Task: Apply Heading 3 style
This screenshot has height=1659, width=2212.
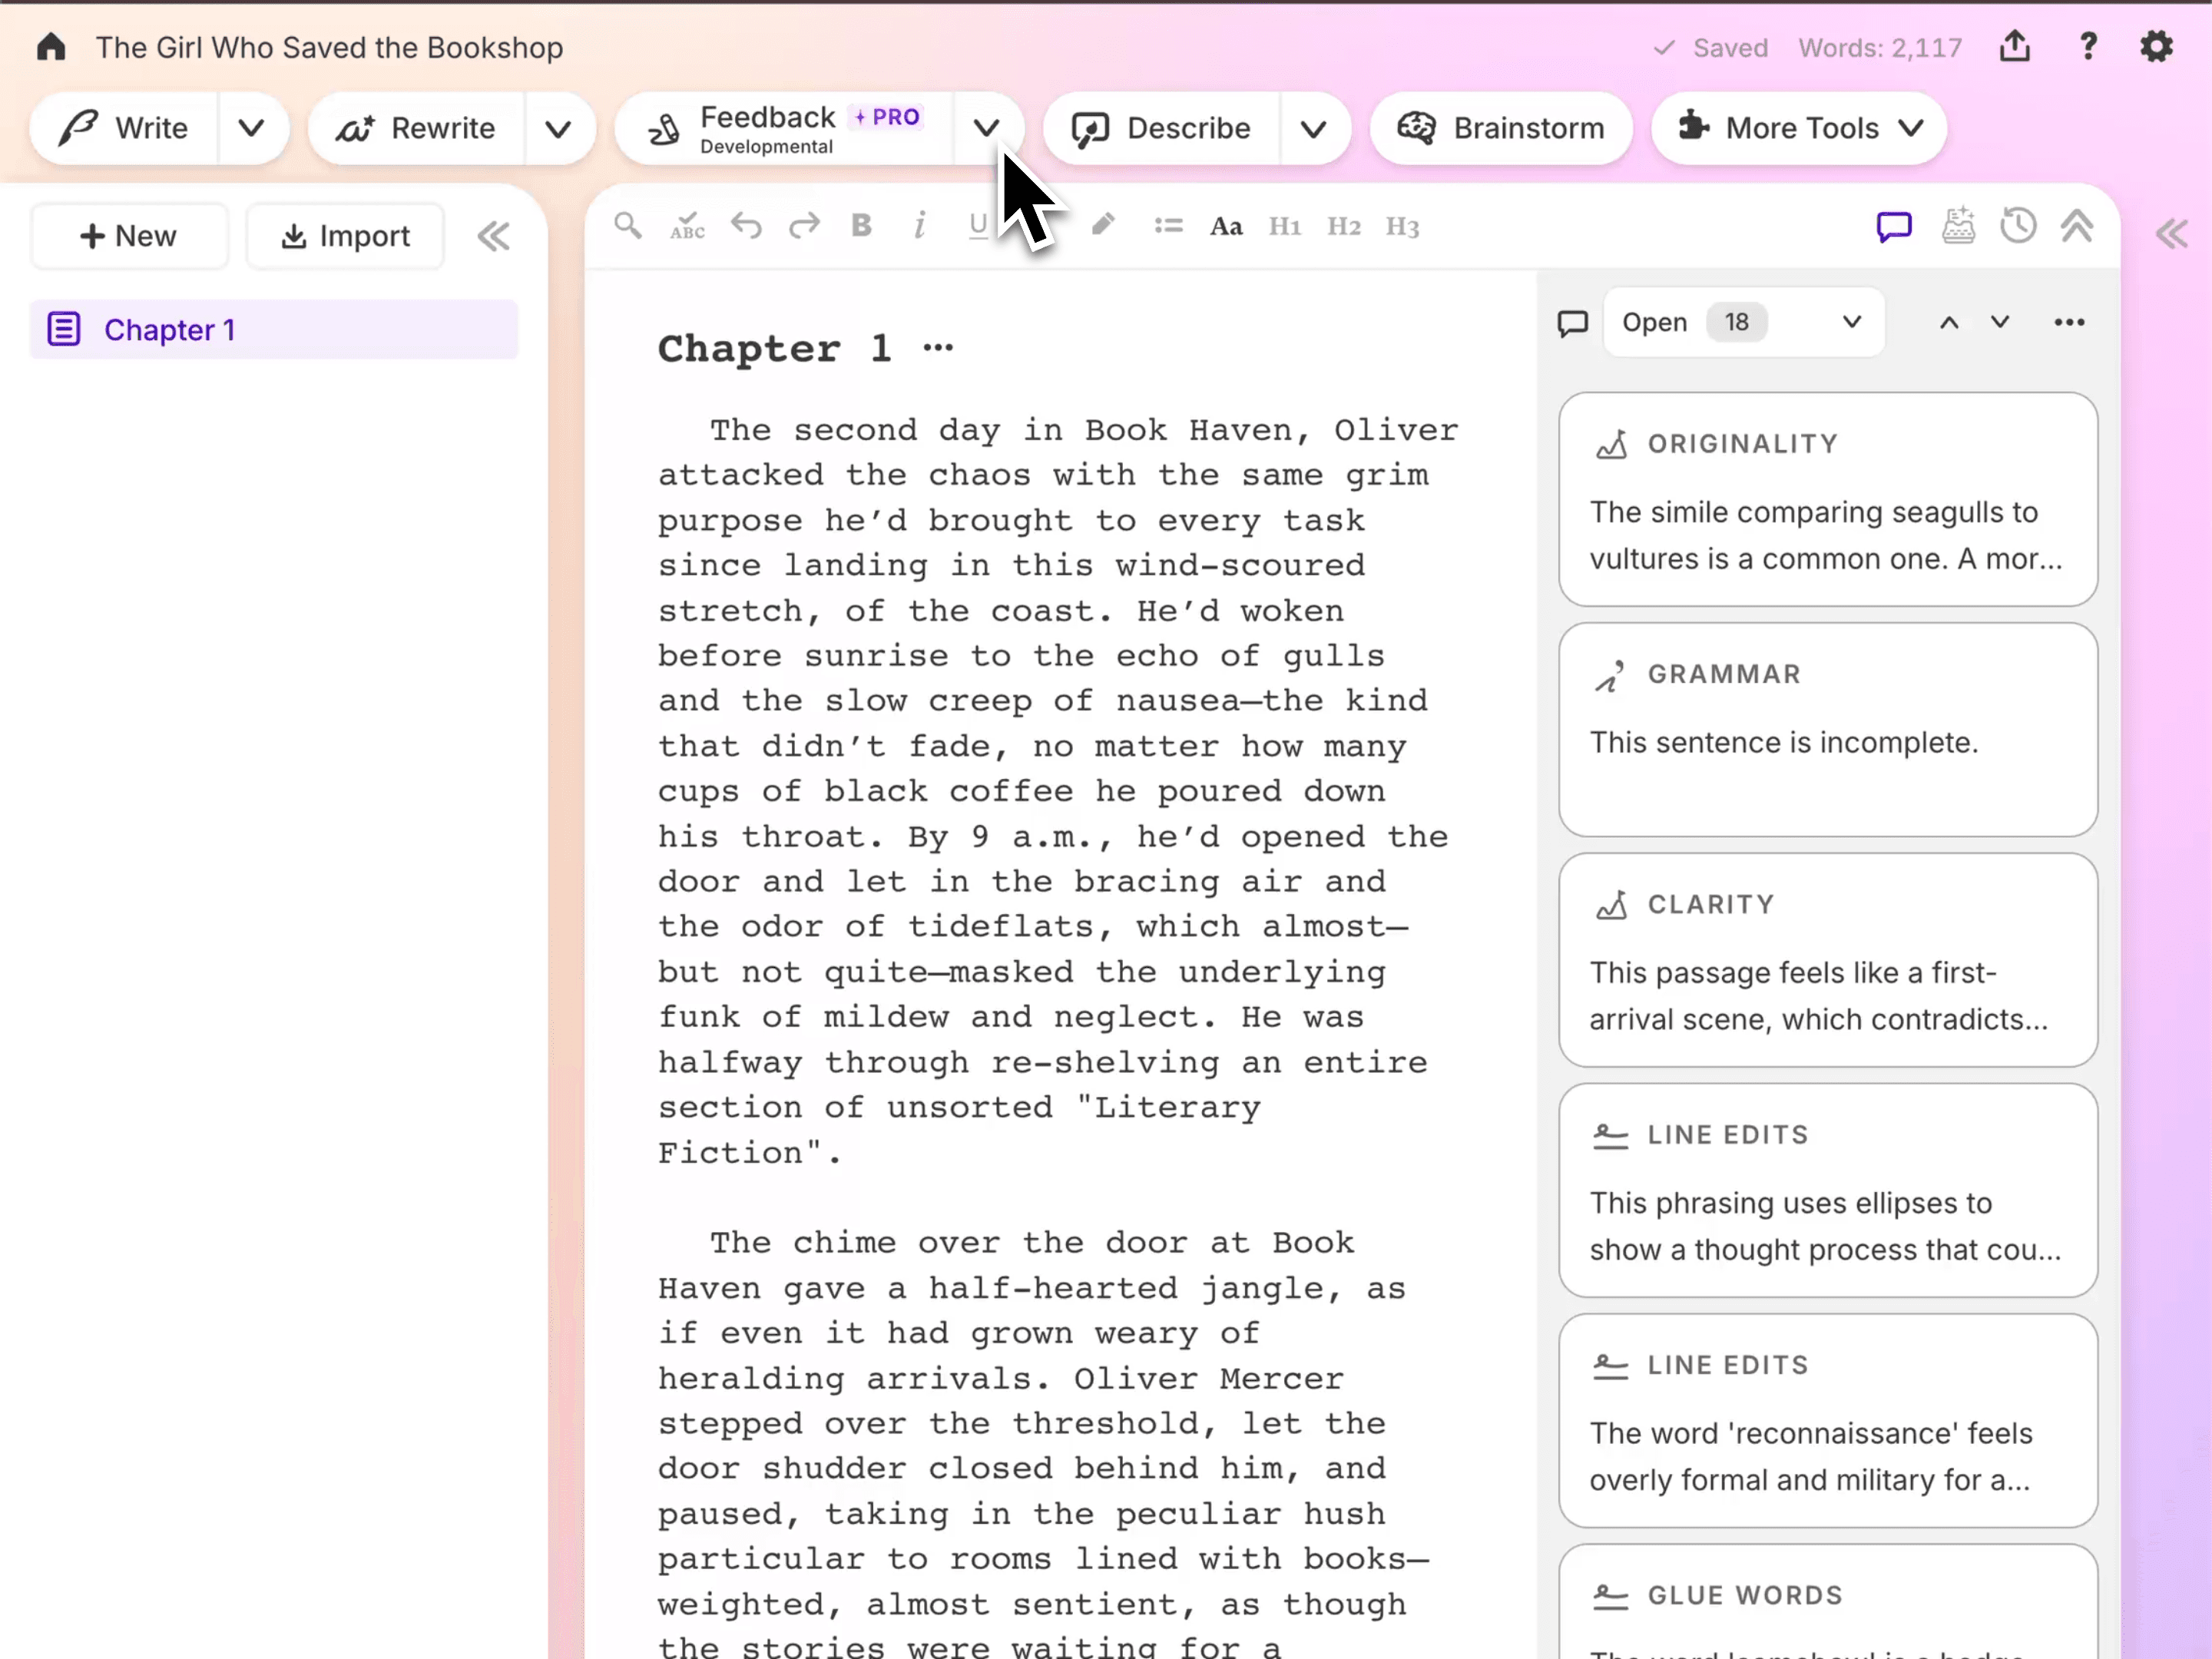Action: [1402, 227]
